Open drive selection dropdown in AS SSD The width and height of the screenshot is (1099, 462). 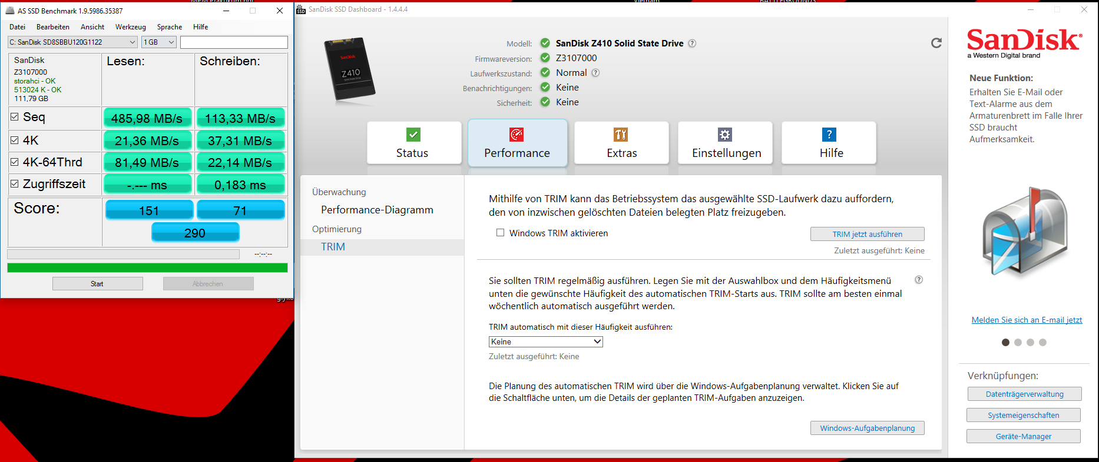(x=72, y=42)
